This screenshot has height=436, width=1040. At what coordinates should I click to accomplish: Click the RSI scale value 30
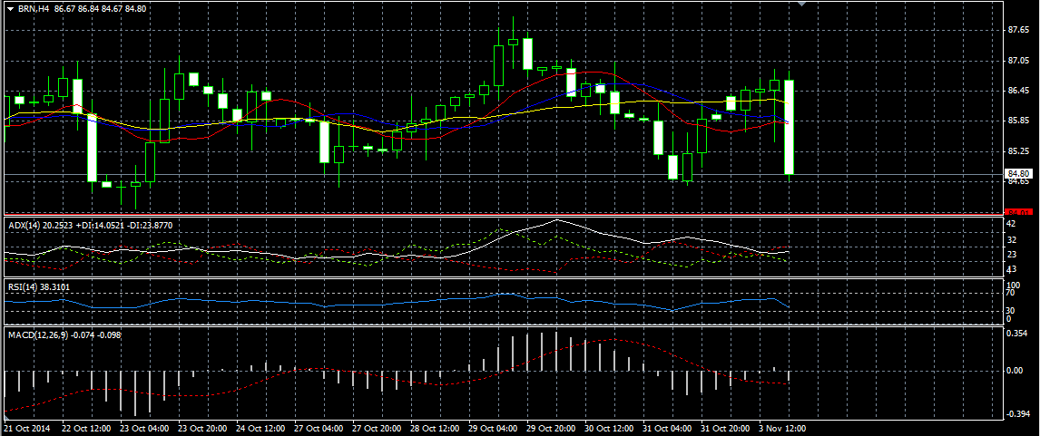click(x=1012, y=310)
